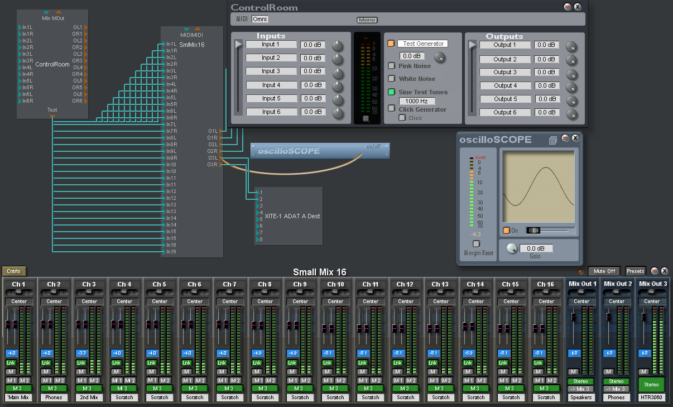Click the Input 4 gain knob
Screen dimensions: 673x407
point(338,87)
